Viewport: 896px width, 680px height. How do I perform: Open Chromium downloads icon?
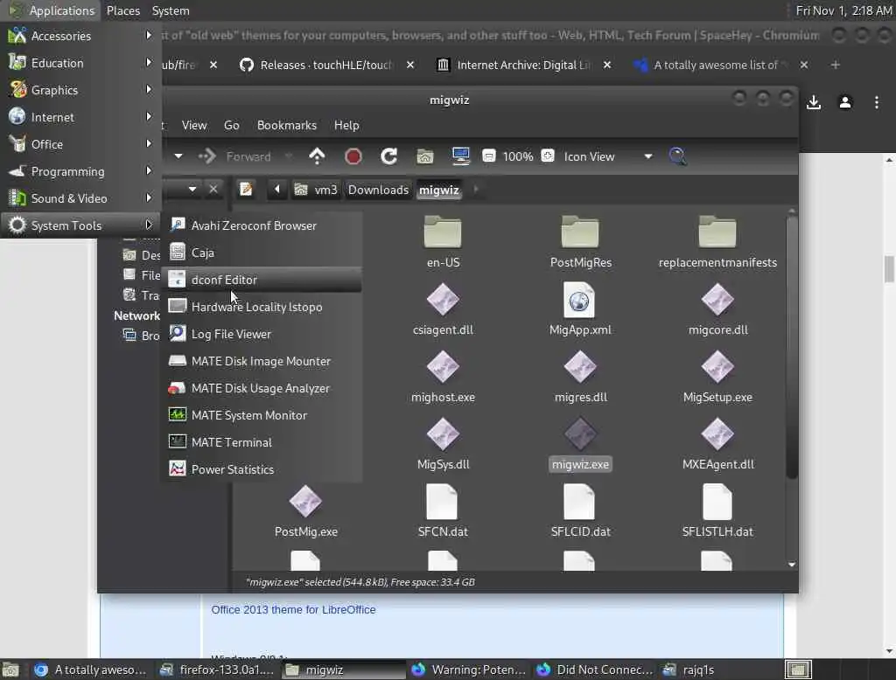814,103
